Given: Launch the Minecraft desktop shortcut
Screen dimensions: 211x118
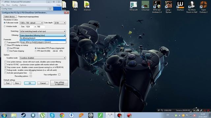Looking at the screenshot, I should [134, 6].
